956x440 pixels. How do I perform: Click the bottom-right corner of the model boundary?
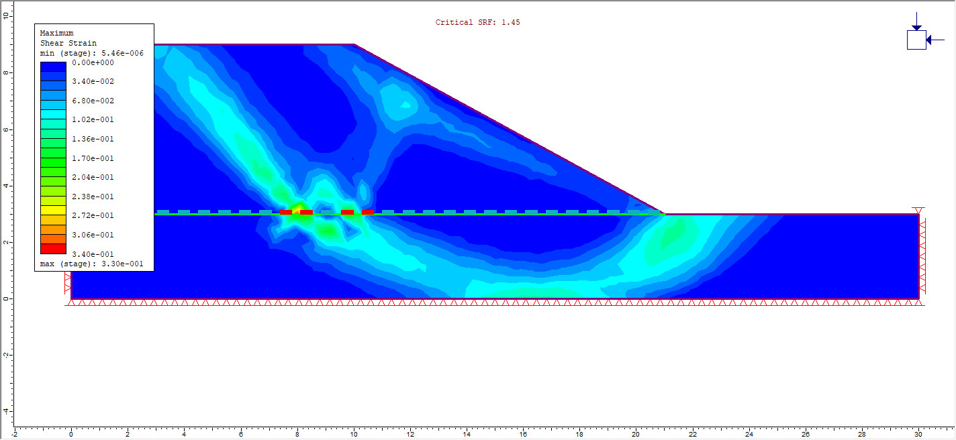tap(918, 298)
